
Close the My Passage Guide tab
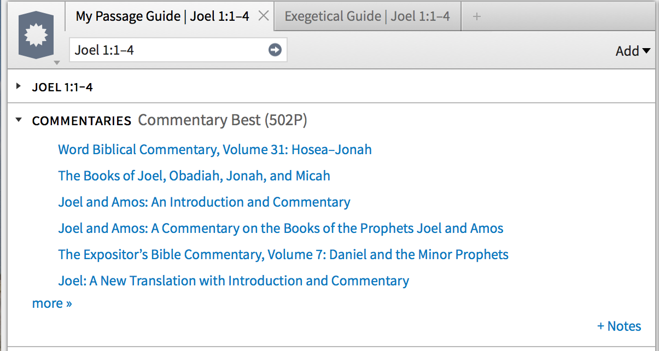tap(263, 16)
